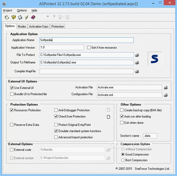Viewport: 177px width, 176px height.
Task: Click browse icon next to External section
Action: [x=109, y=158]
